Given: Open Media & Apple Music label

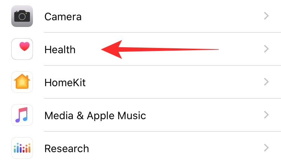Looking at the screenshot, I should 95,115.
